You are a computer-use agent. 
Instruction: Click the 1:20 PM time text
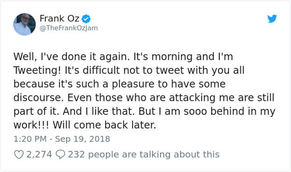pyautogui.click(x=30, y=139)
